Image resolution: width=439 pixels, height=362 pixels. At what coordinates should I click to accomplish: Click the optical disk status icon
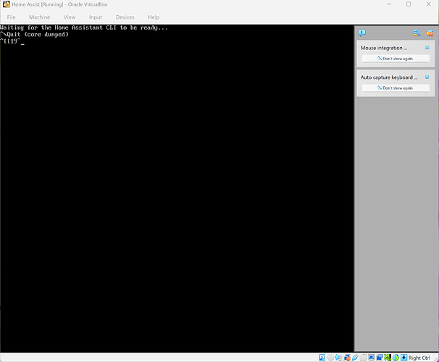pos(330,358)
